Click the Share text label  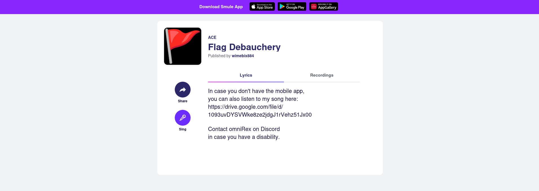click(183, 101)
